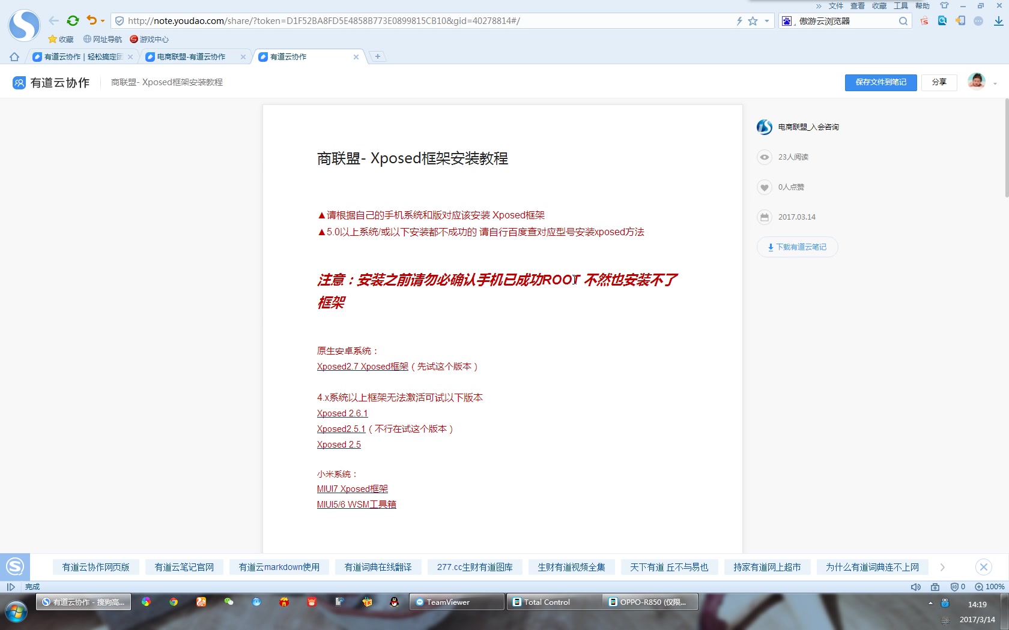Click suggestion 有道云markdown使用
This screenshot has width=1009, height=630.
[x=279, y=567]
